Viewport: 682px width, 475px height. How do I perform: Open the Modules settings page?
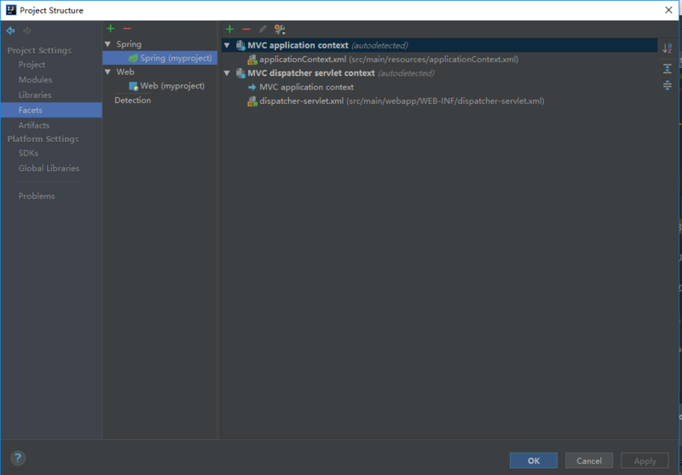(35, 79)
